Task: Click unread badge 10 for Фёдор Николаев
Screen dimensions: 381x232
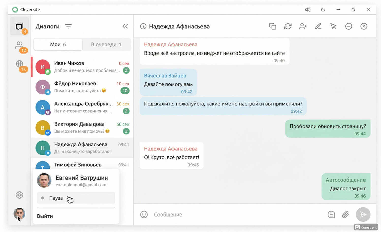Action: [125, 91]
